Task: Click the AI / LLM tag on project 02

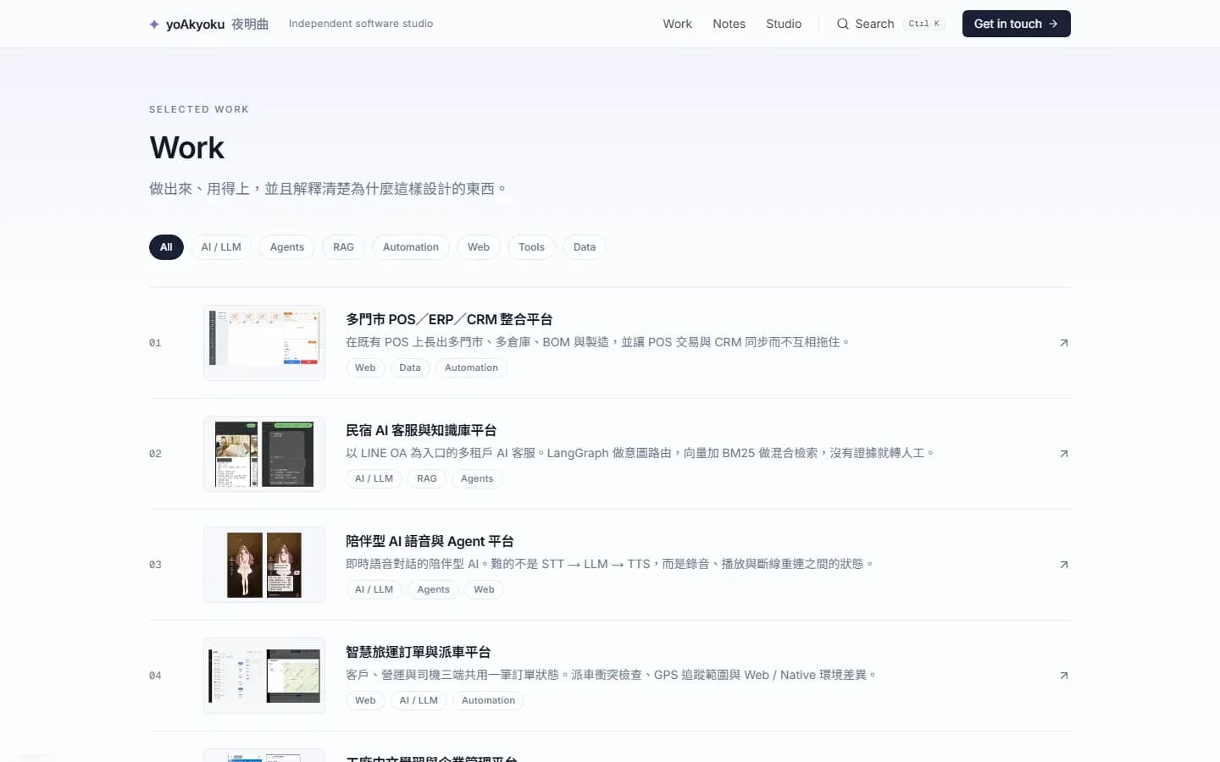Action: pos(374,478)
